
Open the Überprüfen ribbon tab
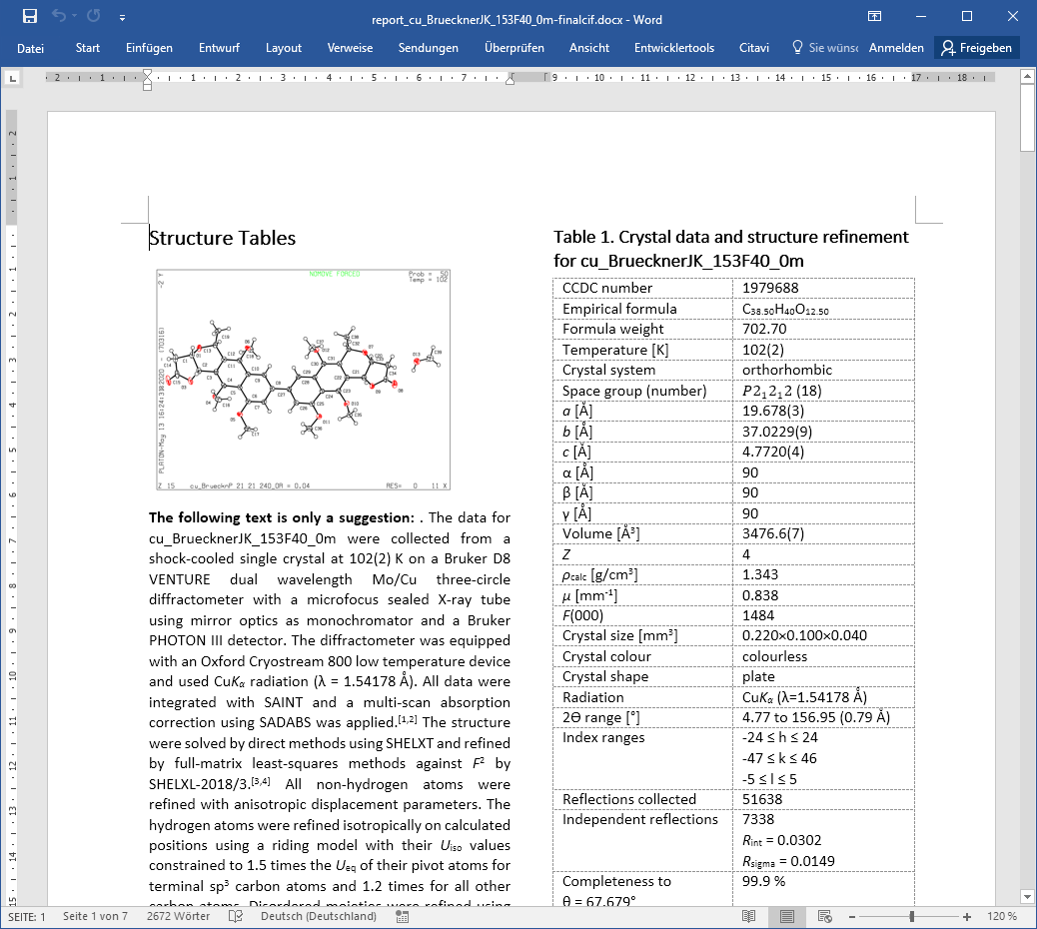pyautogui.click(x=514, y=48)
